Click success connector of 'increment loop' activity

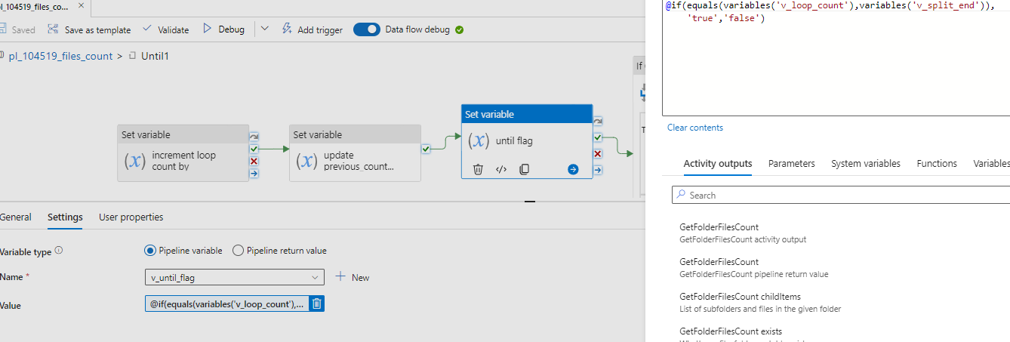pyautogui.click(x=254, y=149)
